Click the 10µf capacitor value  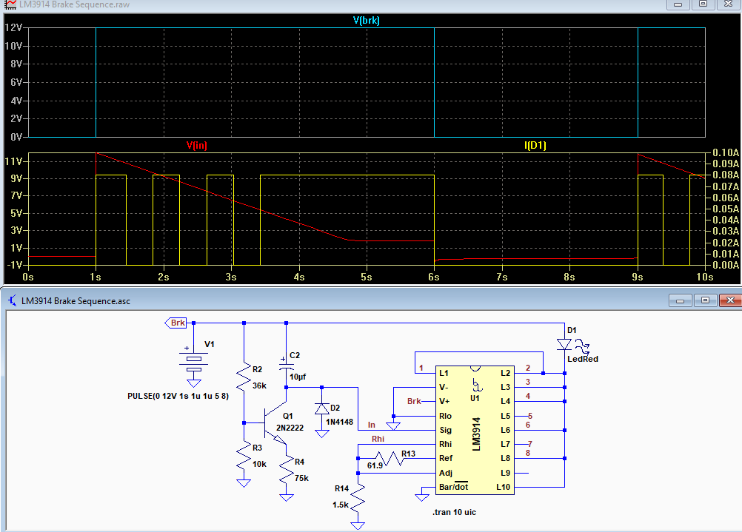click(x=298, y=377)
